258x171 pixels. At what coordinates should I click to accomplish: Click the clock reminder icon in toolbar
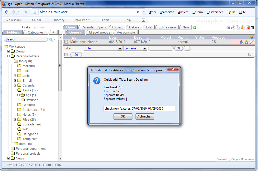click(x=228, y=27)
